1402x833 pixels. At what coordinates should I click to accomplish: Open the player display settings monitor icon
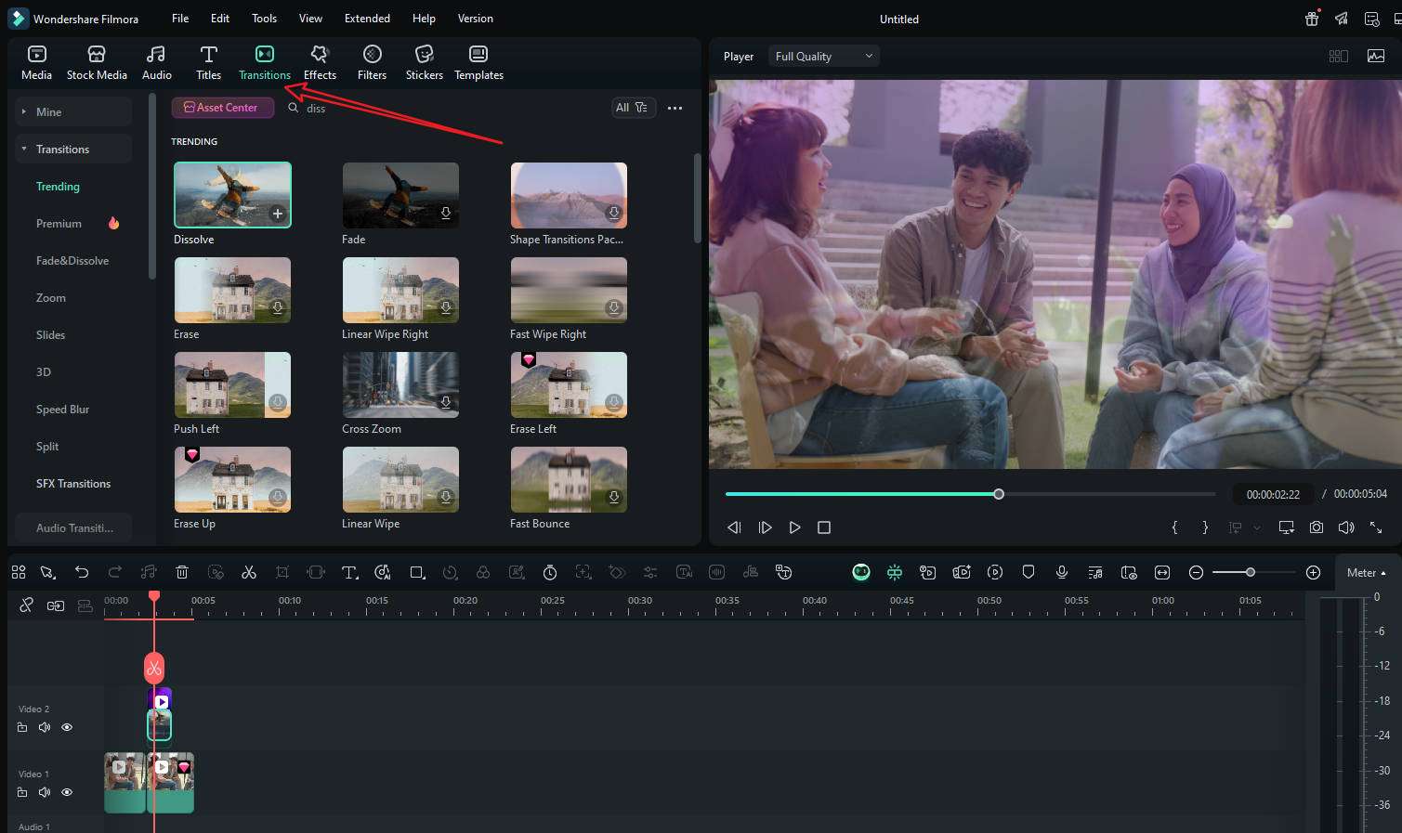click(1286, 527)
